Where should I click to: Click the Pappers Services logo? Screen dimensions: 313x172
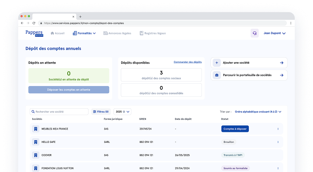point(35,33)
